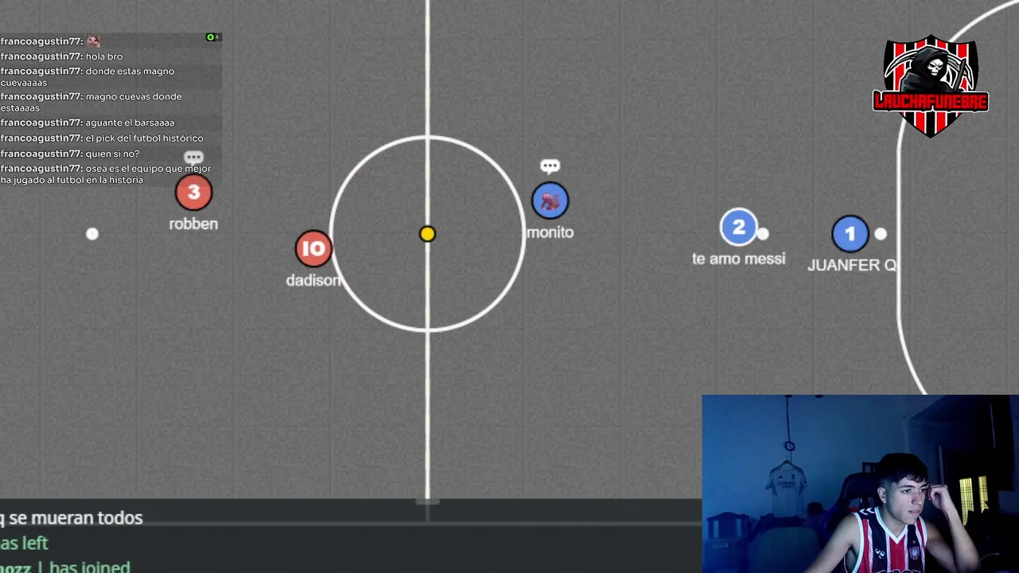Click the emoji in the first chat message
Screen dimensions: 1019x573
[x=93, y=41]
